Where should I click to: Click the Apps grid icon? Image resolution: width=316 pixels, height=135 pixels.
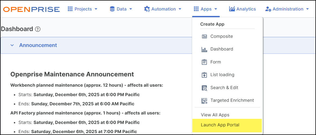(196, 9)
